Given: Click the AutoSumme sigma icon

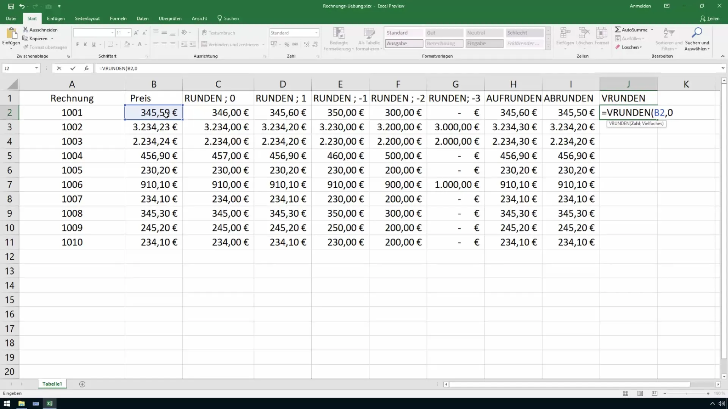Looking at the screenshot, I should coord(618,30).
